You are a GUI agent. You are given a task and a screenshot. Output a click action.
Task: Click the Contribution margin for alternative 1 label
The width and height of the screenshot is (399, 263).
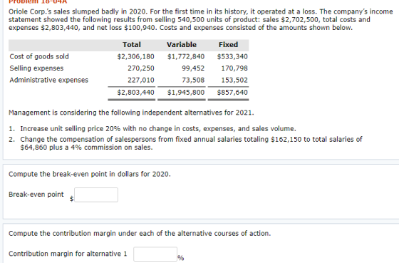pyautogui.click(x=68, y=254)
